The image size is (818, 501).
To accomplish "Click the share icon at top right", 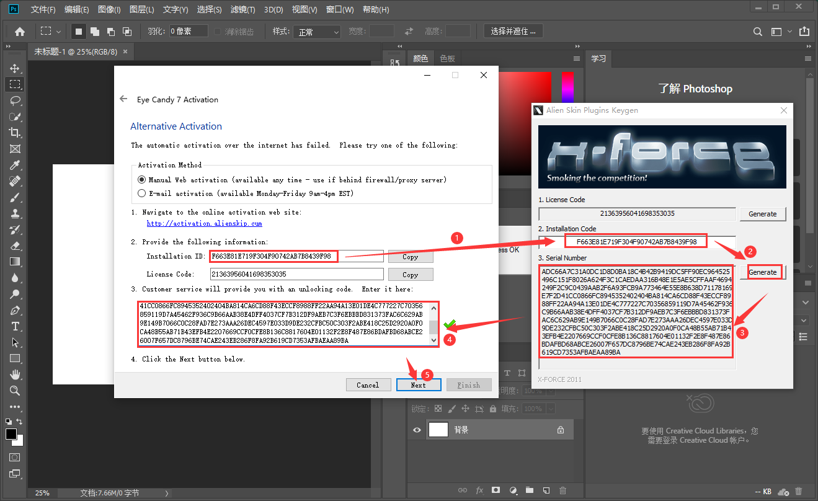I will tap(804, 31).
